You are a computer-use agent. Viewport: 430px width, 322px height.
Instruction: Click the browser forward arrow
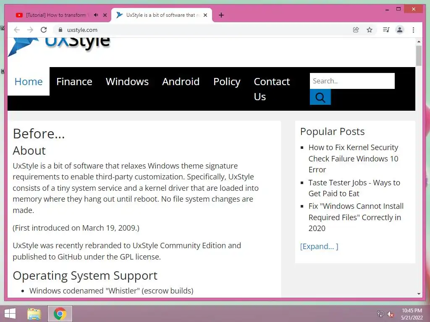30,30
